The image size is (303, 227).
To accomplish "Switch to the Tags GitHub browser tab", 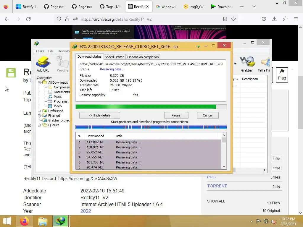I will click(x=111, y=7).
